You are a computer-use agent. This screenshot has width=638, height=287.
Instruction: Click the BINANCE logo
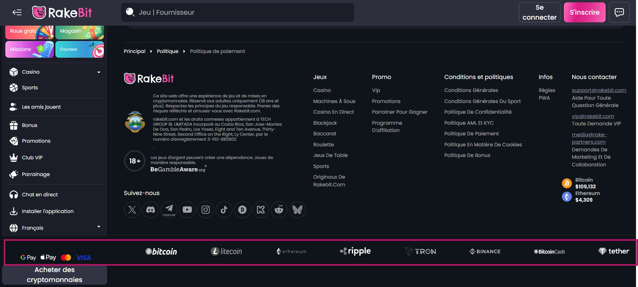[485, 251]
